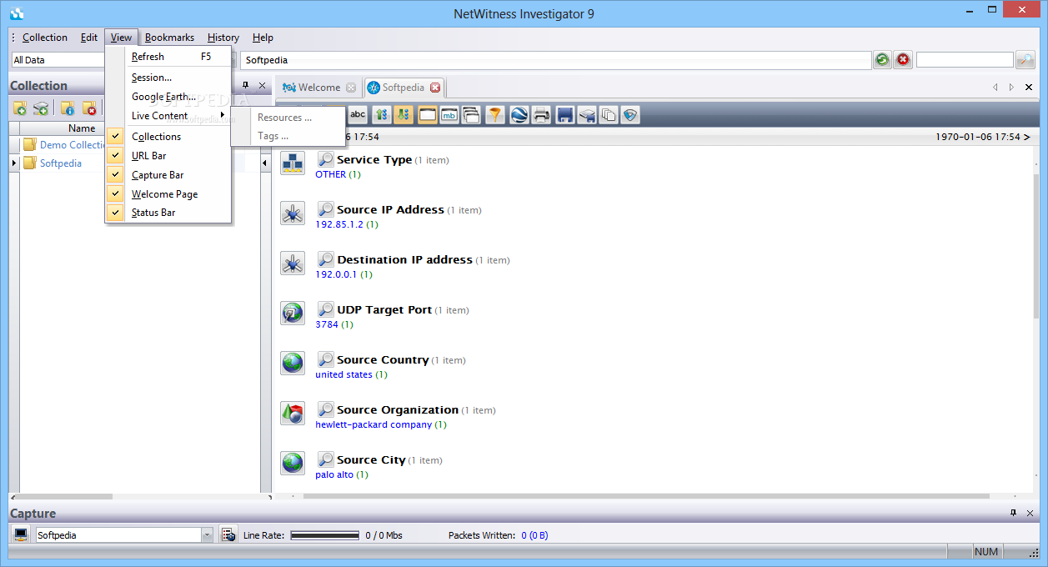1048x567 pixels.
Task: Click the united states country link
Action: pyautogui.click(x=343, y=374)
